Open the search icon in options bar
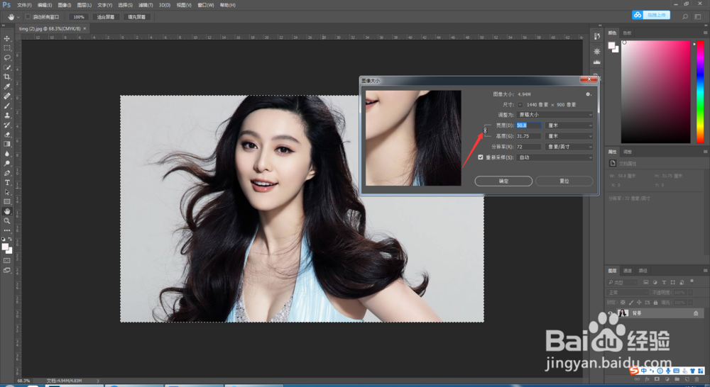 [x=685, y=17]
